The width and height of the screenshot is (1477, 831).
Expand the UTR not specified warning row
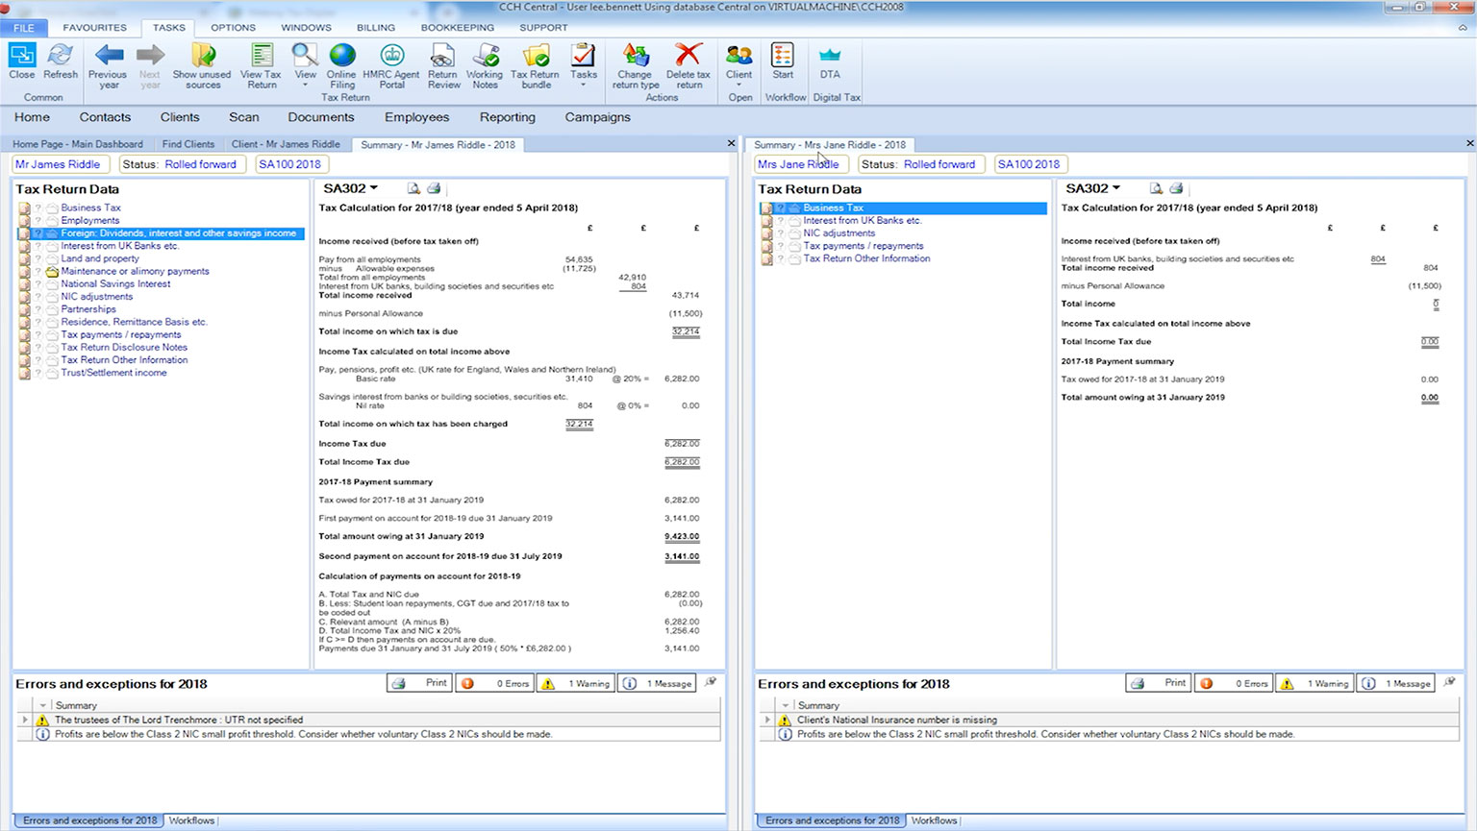pyautogui.click(x=25, y=720)
